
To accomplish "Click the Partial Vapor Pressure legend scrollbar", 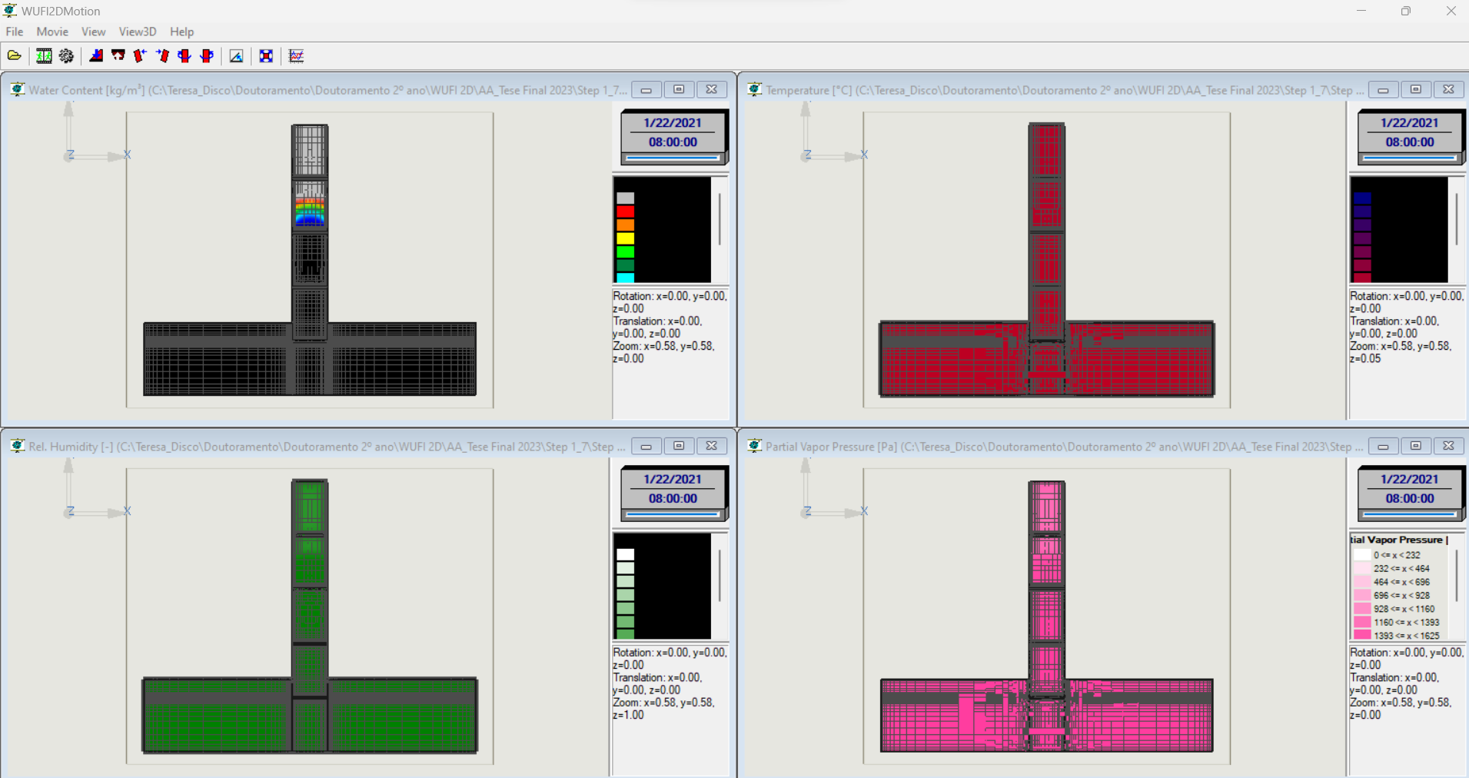I will click(1457, 577).
